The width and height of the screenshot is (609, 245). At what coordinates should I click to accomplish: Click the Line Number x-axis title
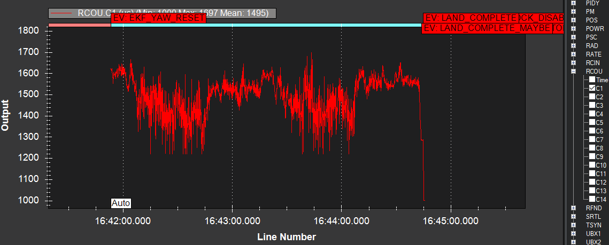click(287, 237)
